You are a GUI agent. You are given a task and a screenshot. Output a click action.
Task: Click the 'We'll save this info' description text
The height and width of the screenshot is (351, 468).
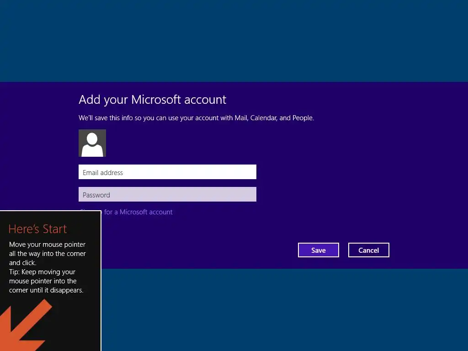(196, 118)
